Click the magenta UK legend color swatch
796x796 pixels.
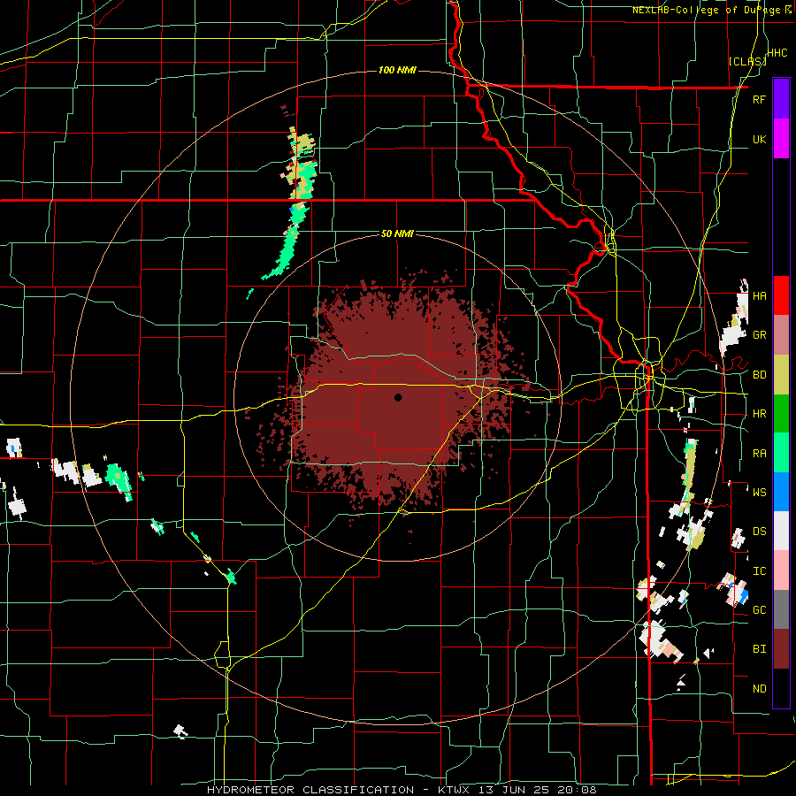pos(781,139)
